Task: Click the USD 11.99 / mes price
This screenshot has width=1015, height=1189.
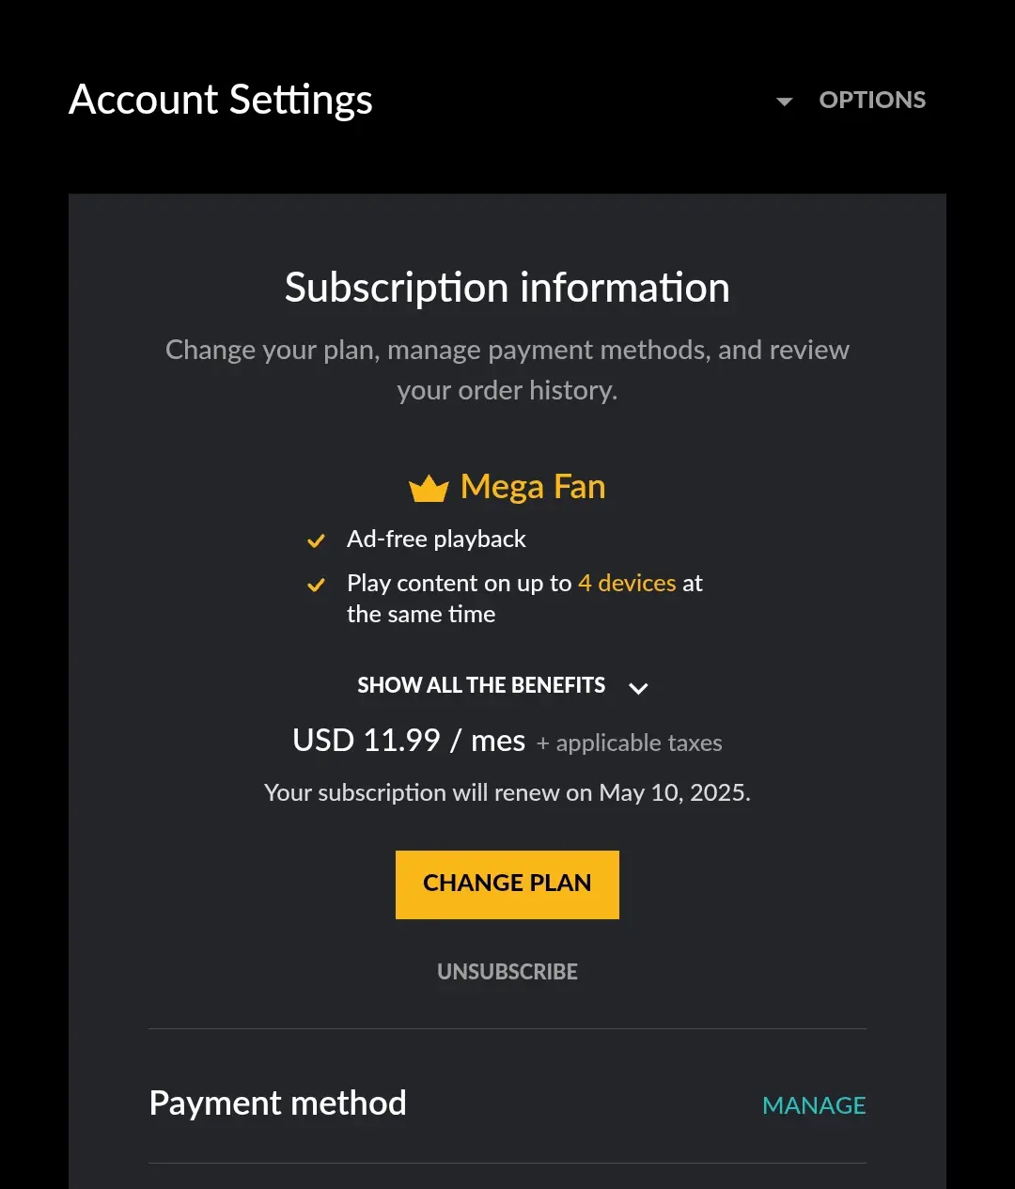Action: (409, 741)
